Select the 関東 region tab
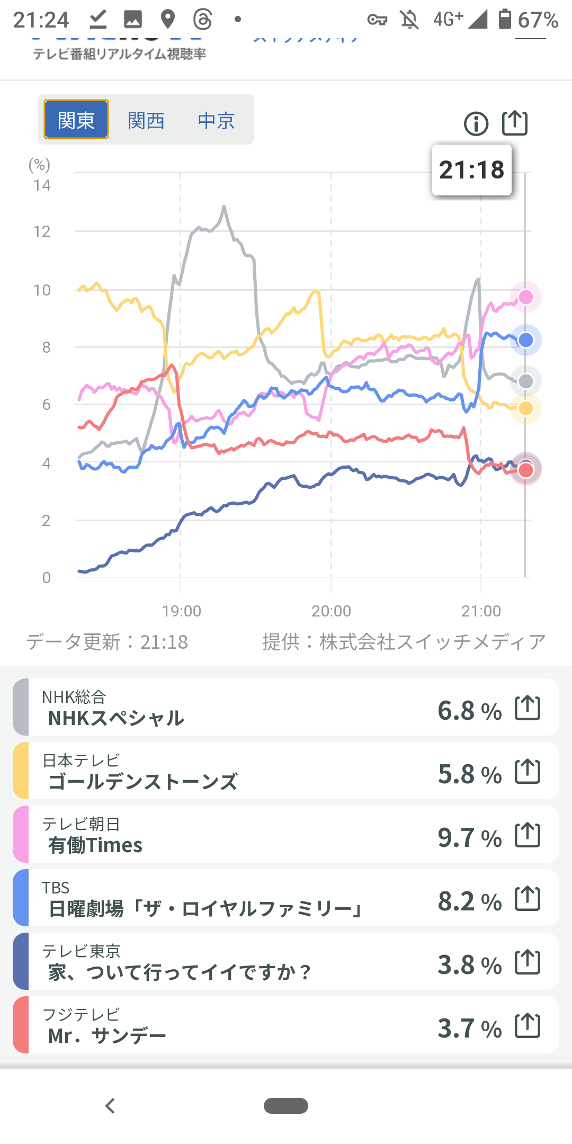The width and height of the screenshot is (572, 1144). [x=76, y=120]
